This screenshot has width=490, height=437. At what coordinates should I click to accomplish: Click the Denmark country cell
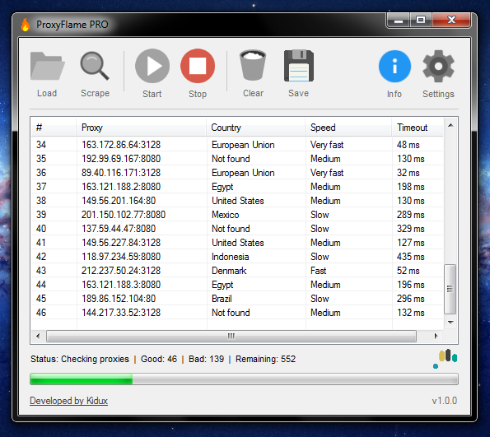pyautogui.click(x=229, y=271)
